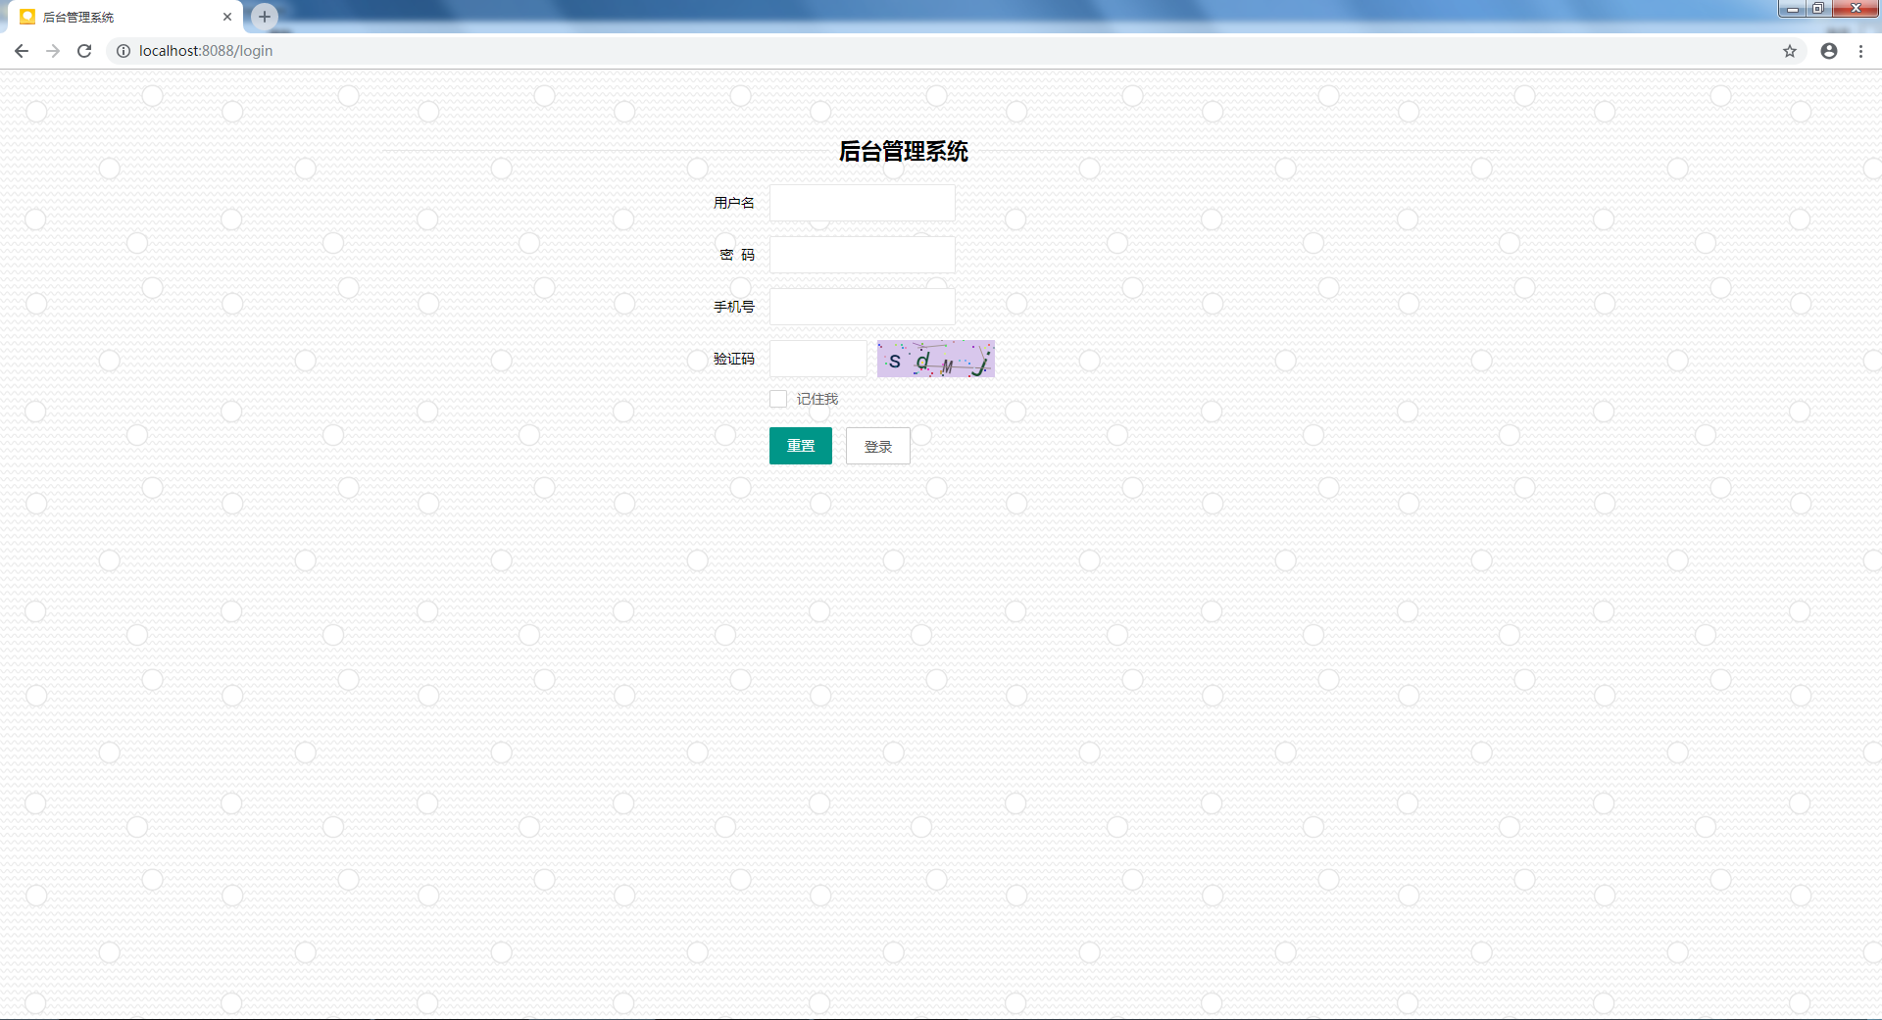Reload the login page
The width and height of the screenshot is (1882, 1020).
84,51
